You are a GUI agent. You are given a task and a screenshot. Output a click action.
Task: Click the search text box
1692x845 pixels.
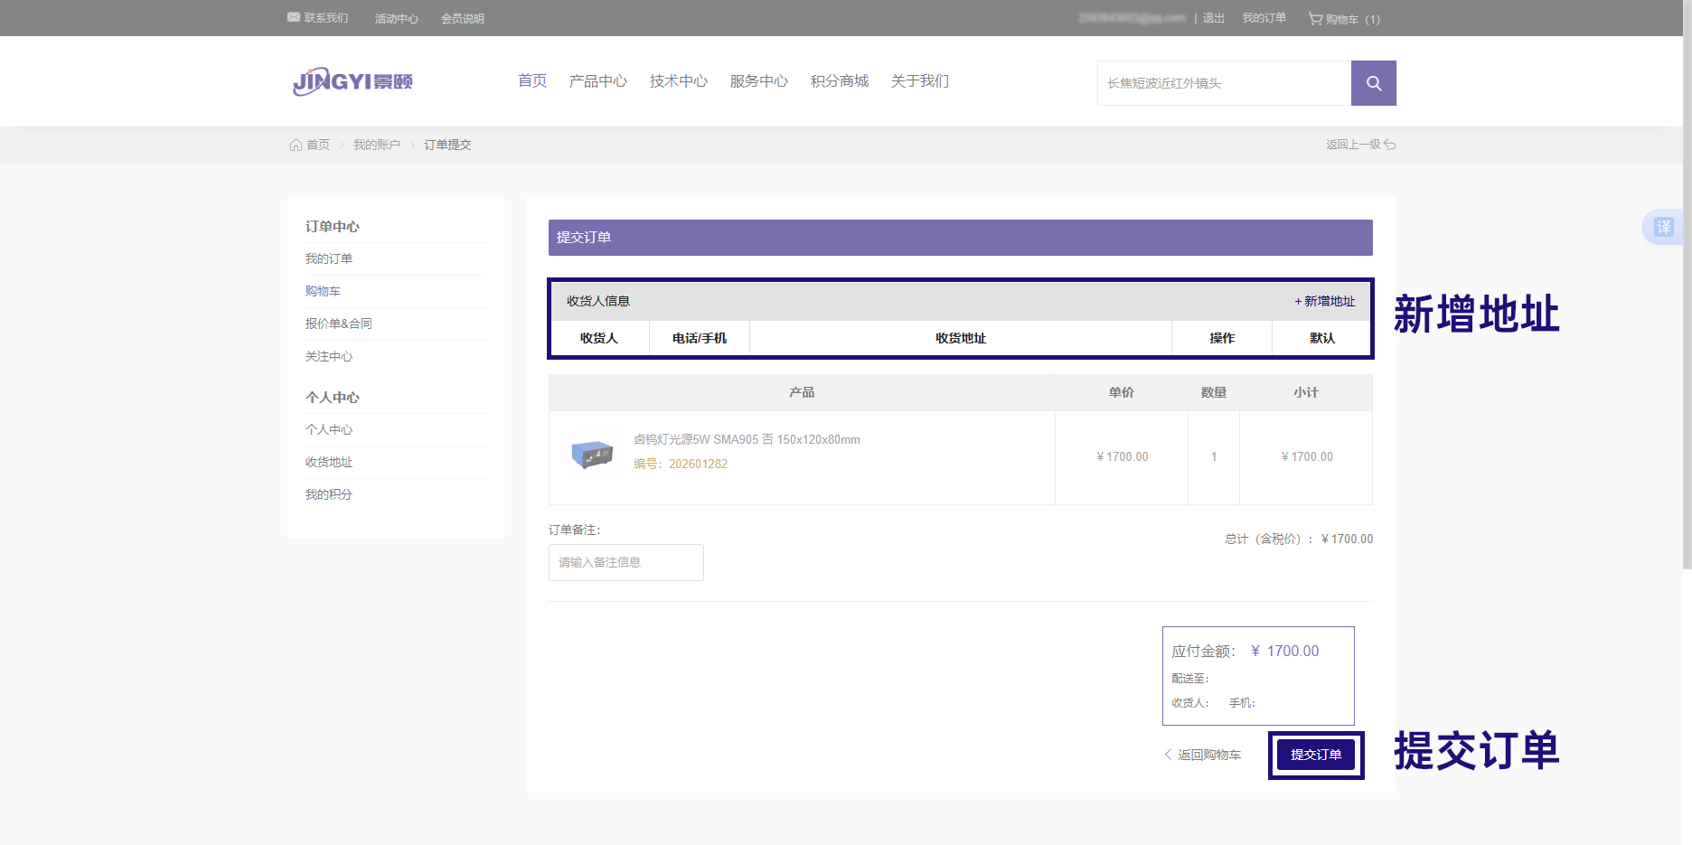[x=1224, y=83]
